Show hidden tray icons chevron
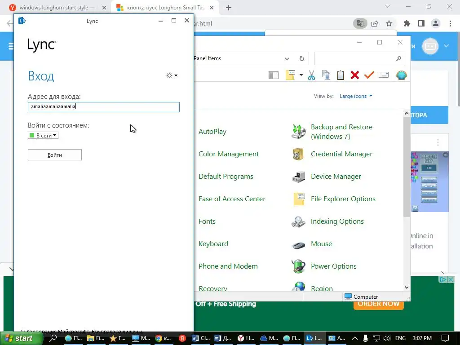460x345 pixels. (355, 338)
